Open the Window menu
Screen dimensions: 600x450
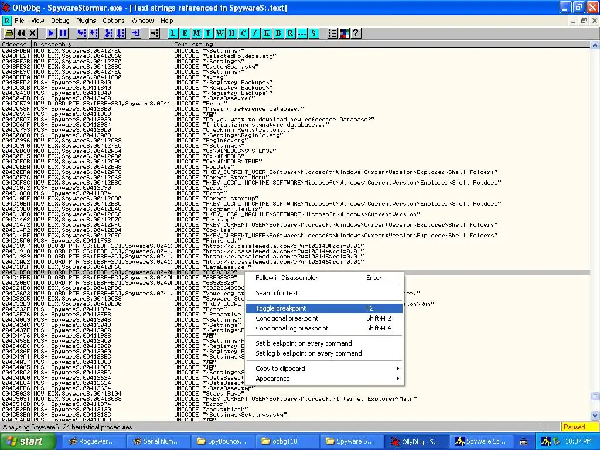tap(143, 21)
